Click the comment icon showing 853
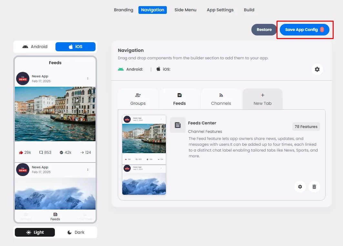The height and width of the screenshot is (246, 343). [x=41, y=153]
